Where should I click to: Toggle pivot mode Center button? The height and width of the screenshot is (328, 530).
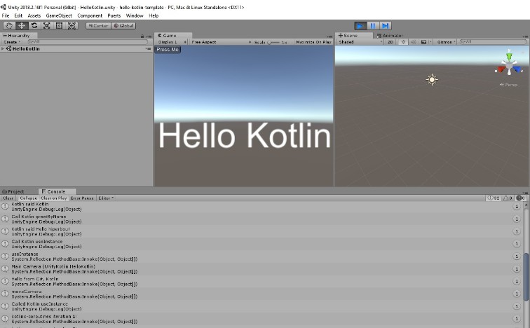(x=98, y=26)
